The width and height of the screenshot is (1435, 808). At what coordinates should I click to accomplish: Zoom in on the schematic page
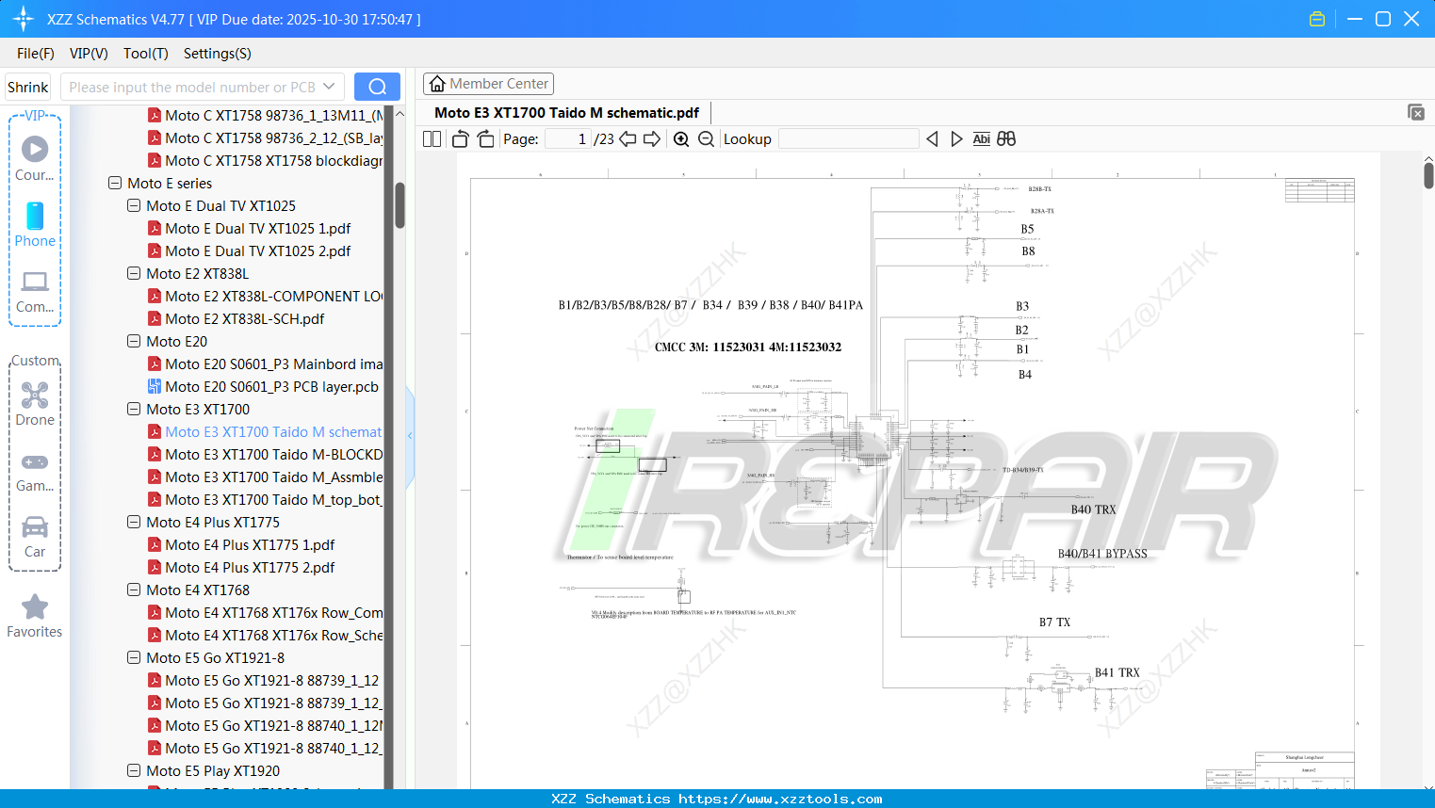pyautogui.click(x=680, y=138)
